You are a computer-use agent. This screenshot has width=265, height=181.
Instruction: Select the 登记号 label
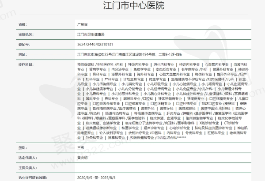[x=24, y=45]
